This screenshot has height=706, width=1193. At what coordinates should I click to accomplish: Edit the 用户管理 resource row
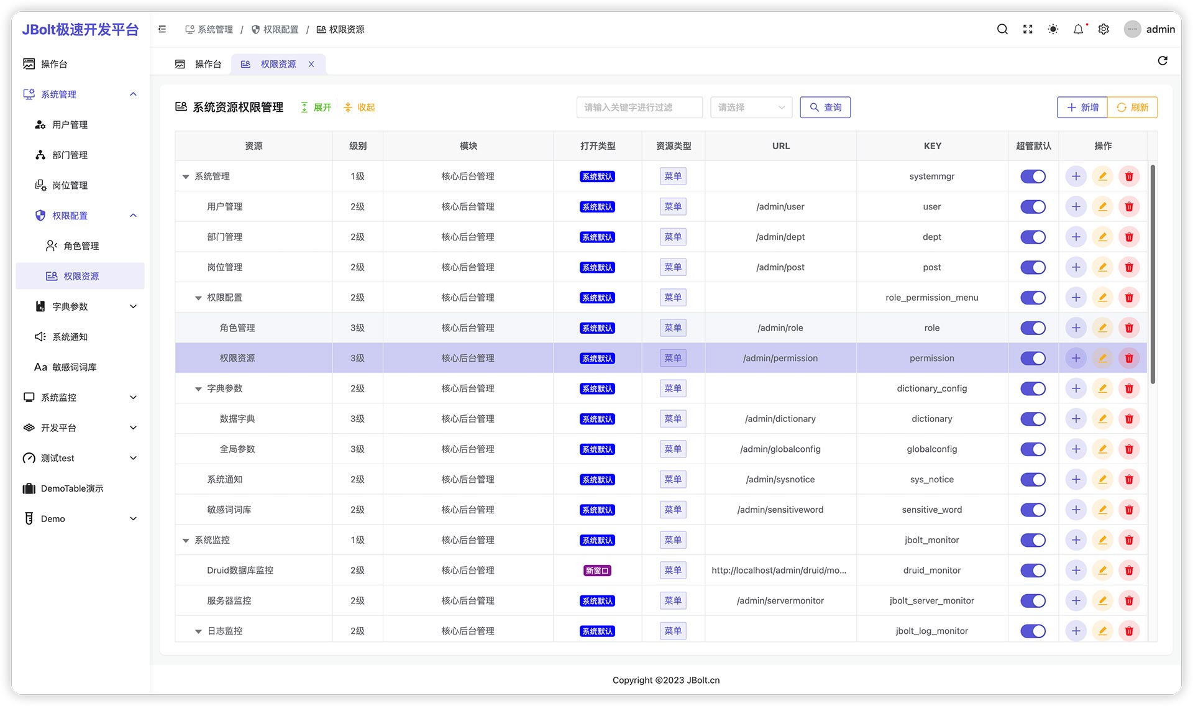(x=1102, y=207)
